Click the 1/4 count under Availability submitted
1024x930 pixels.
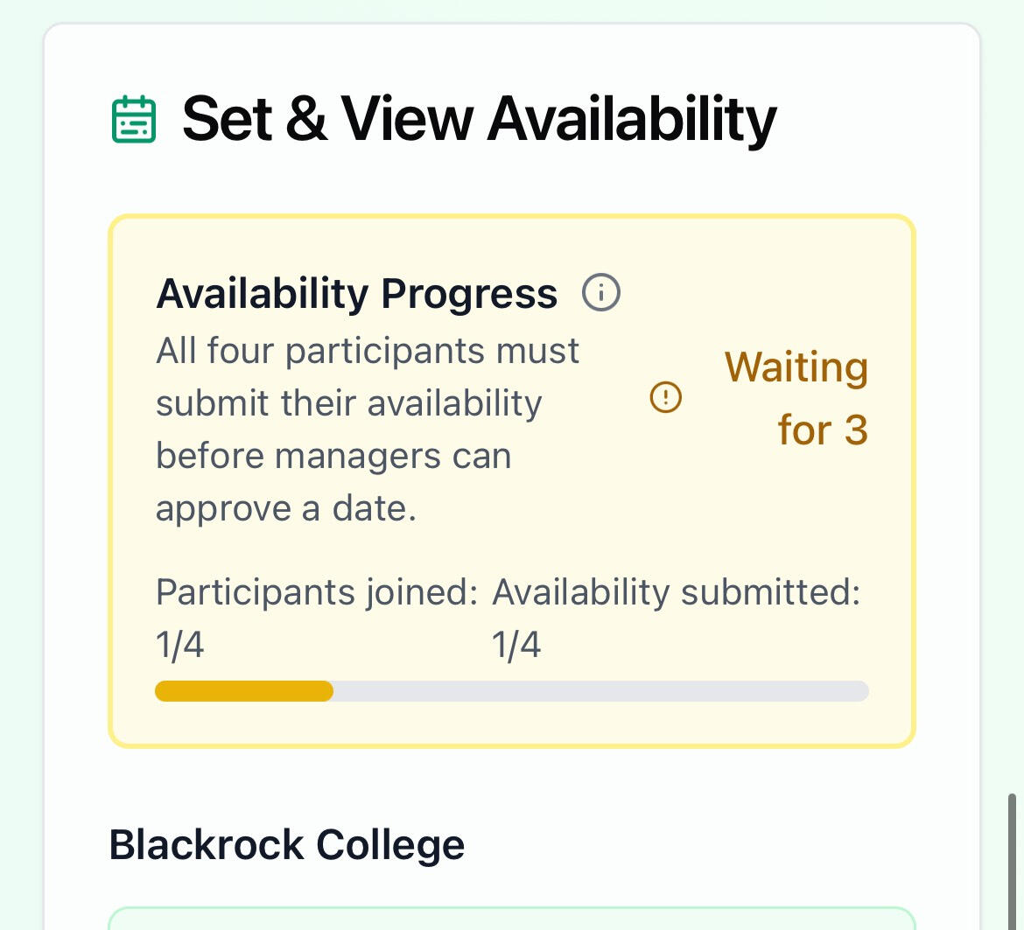(516, 645)
